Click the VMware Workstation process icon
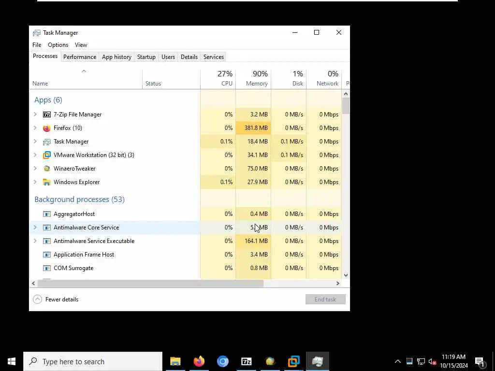Viewport: 495px width, 371px height. pyautogui.click(x=47, y=155)
